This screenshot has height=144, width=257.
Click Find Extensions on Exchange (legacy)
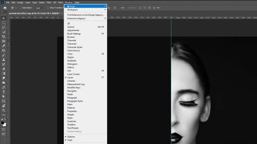[86, 15]
